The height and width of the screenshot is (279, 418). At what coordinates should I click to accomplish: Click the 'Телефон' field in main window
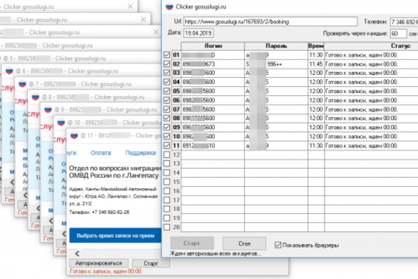click(404, 22)
